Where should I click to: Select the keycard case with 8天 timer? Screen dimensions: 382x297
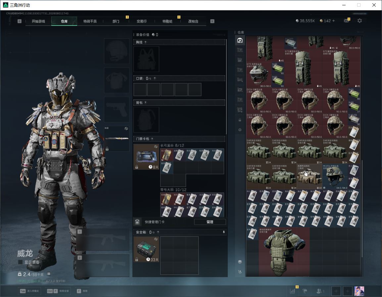point(146,157)
